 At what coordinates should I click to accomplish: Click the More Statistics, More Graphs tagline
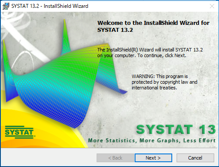152,140
